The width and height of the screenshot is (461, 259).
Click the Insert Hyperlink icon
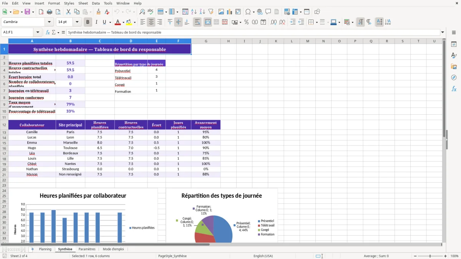tap(260, 12)
